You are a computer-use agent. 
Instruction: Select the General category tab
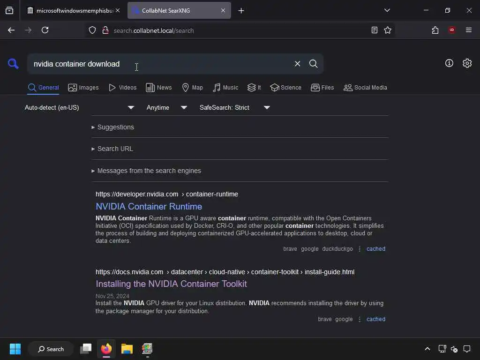[x=43, y=88]
